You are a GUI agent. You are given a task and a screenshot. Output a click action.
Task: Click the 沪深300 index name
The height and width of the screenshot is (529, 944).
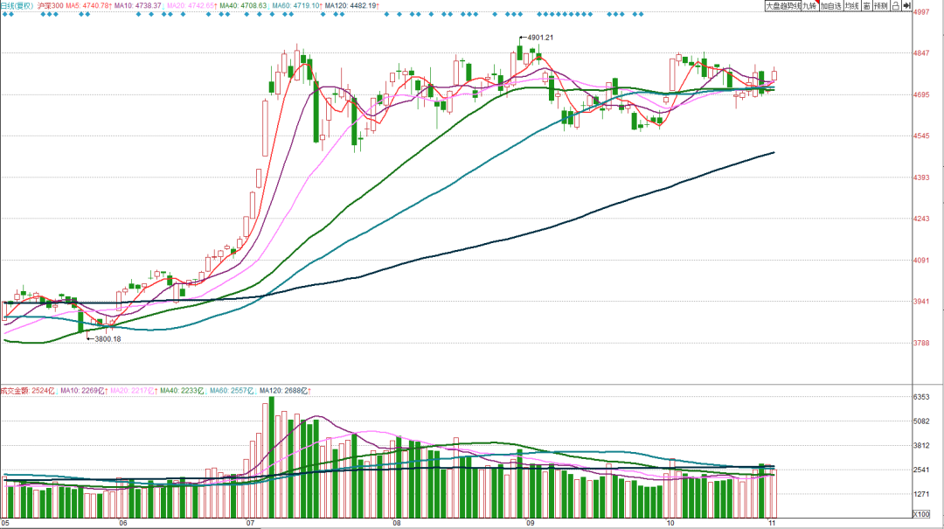50,5
